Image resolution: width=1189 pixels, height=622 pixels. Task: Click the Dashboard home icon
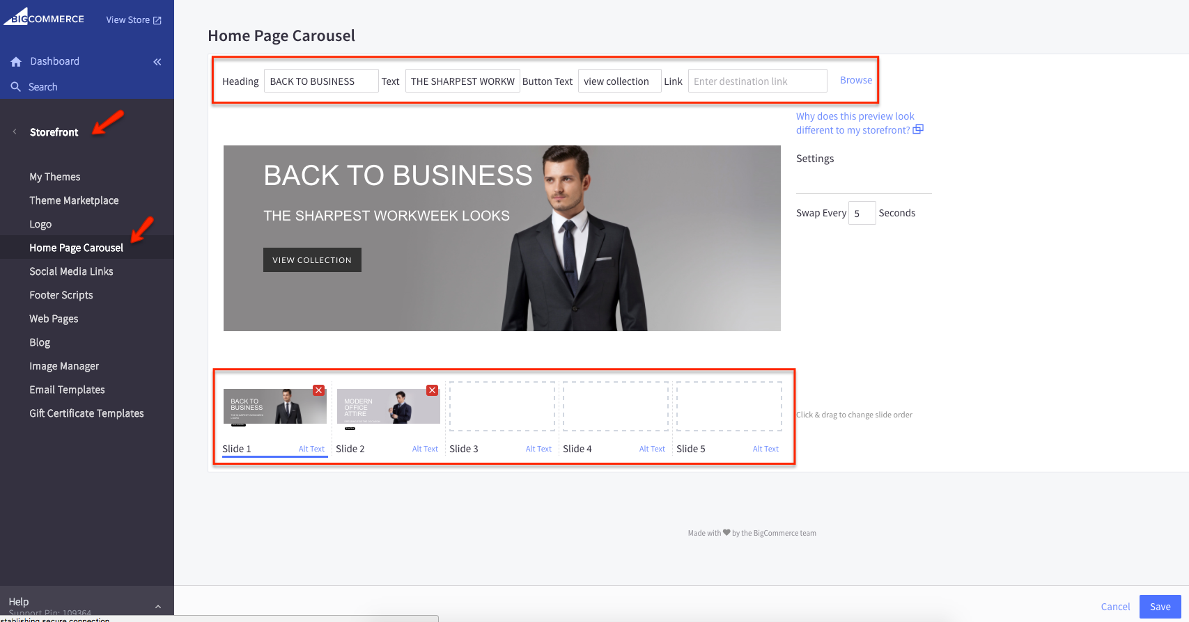pos(16,62)
